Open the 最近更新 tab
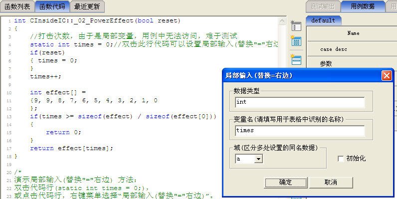This screenshot has height=199, width=397. pos(87,6)
